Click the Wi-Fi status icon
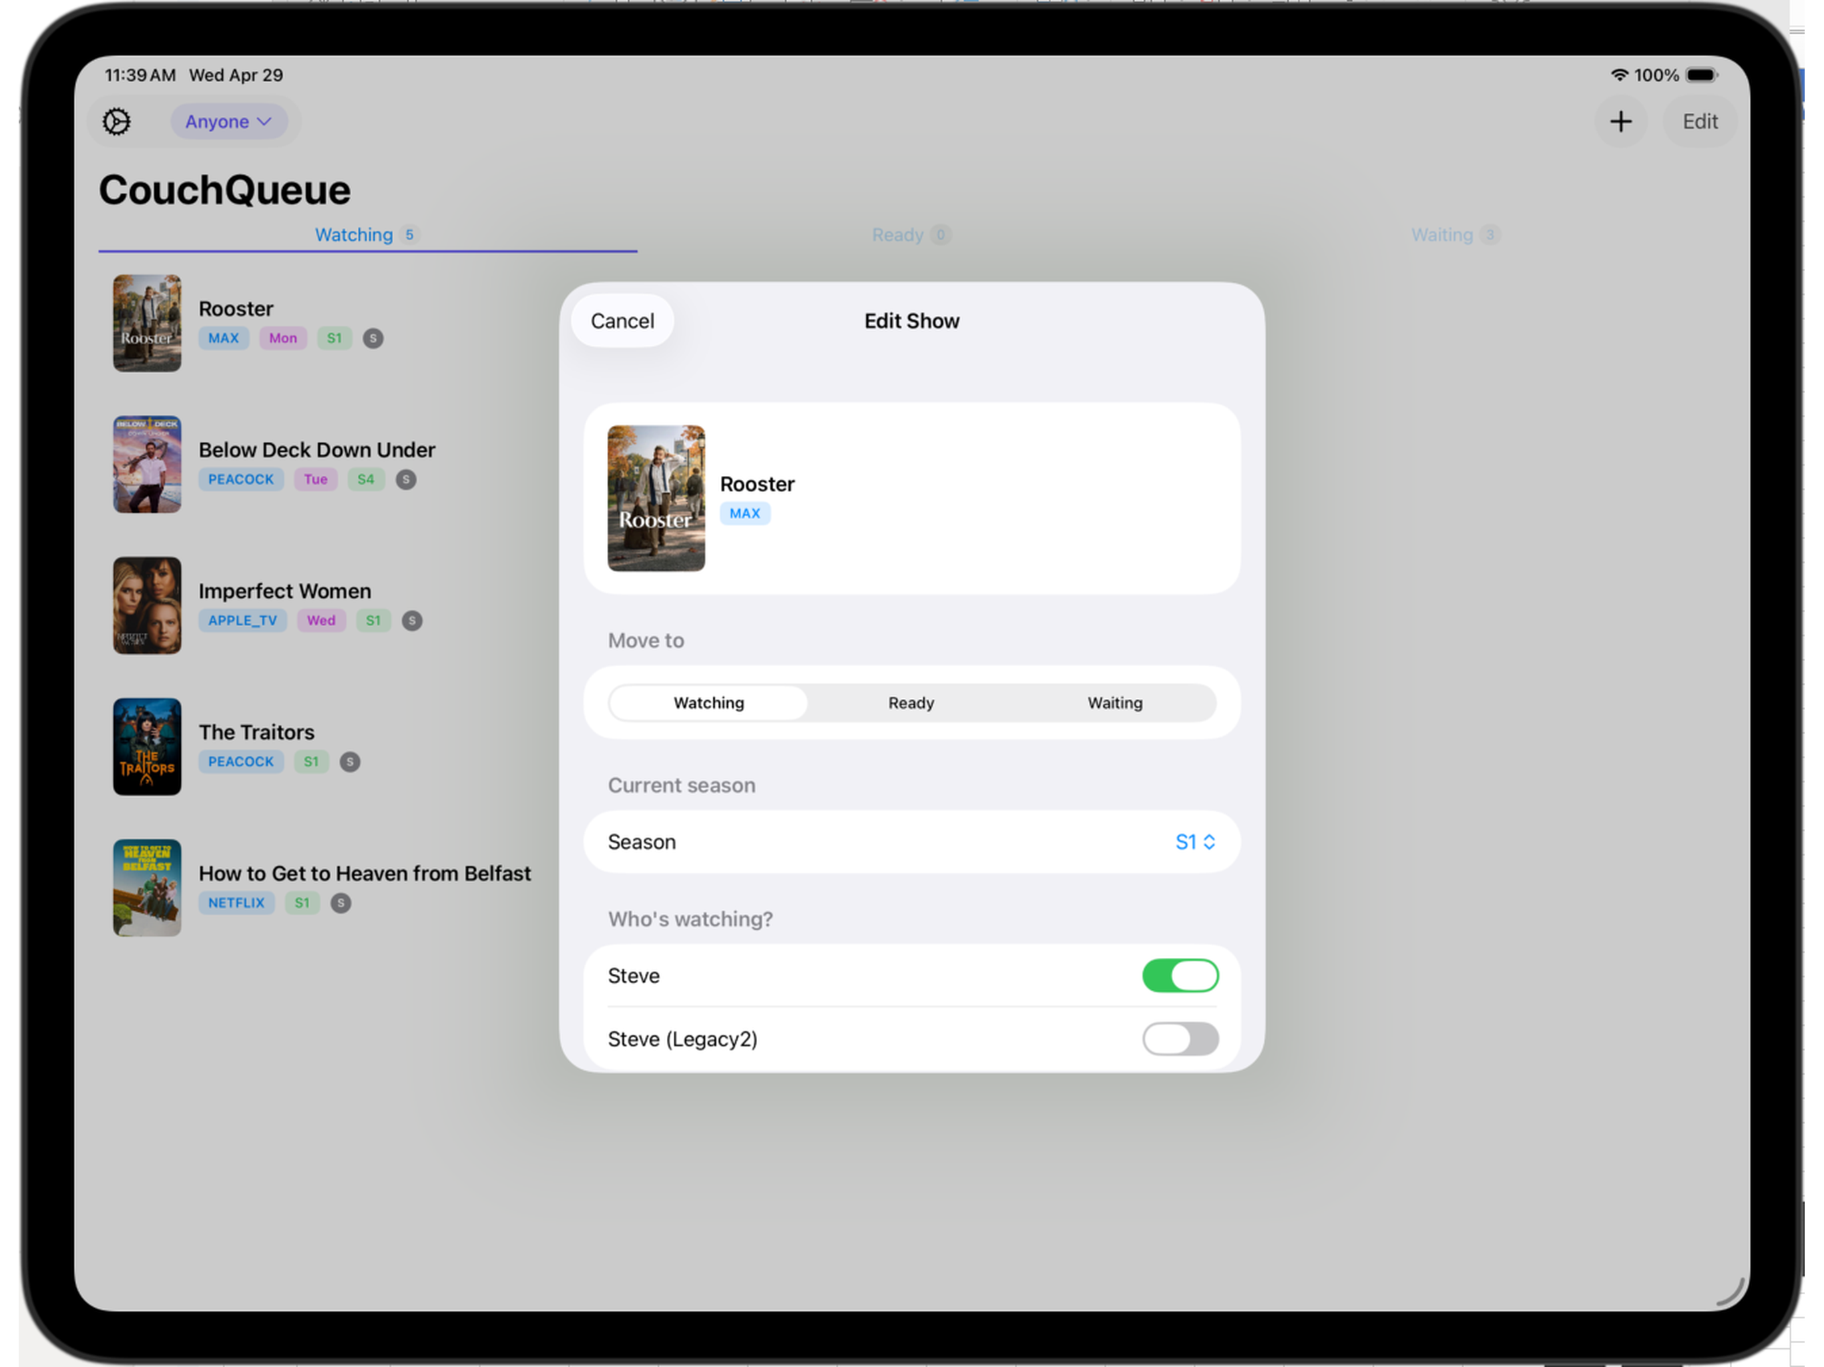Viewport: 1824px width, 1367px height. pos(1620,75)
